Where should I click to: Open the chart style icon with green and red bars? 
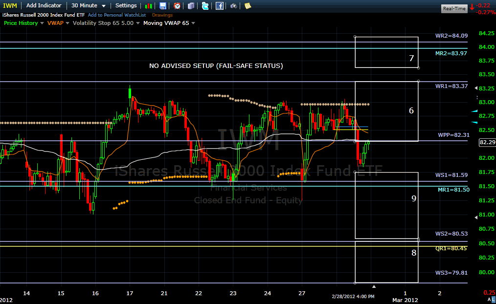click(148, 6)
